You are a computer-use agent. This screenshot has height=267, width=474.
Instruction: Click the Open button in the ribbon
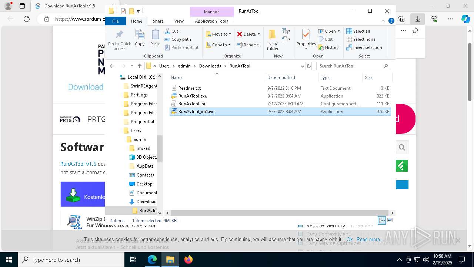328,31
